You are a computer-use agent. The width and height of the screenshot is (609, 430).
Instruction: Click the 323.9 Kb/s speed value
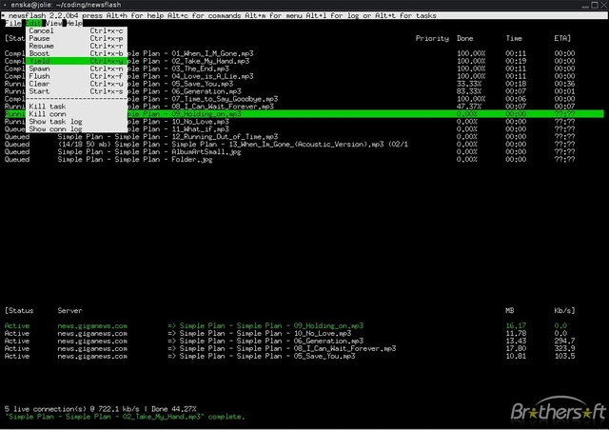(x=564, y=348)
